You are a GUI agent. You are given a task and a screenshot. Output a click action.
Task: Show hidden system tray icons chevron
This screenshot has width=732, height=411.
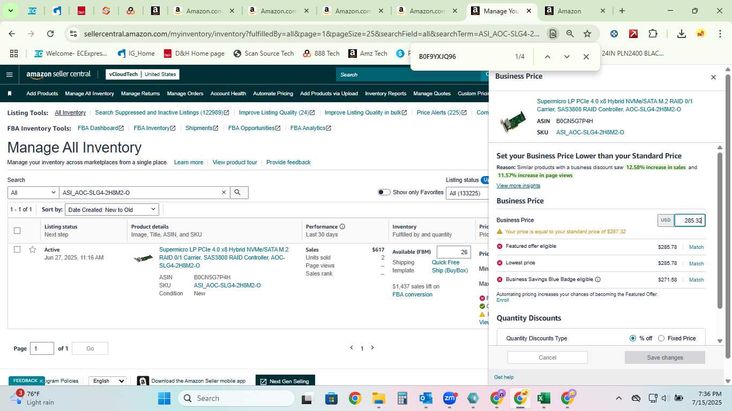coord(618,398)
